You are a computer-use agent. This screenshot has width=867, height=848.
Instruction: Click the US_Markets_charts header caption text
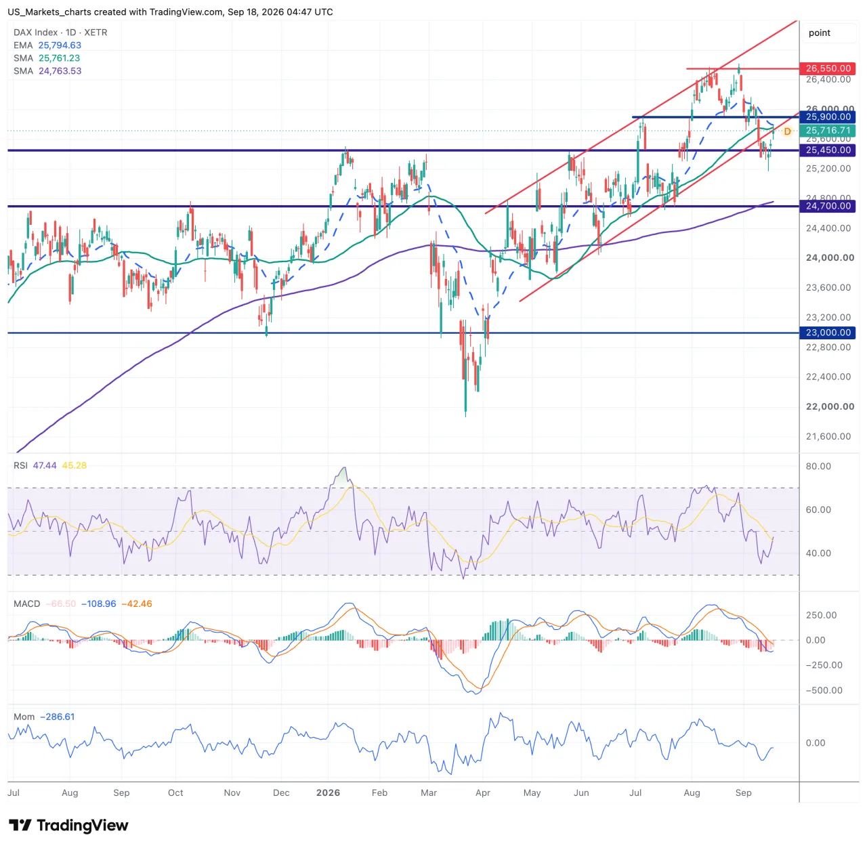(170, 12)
